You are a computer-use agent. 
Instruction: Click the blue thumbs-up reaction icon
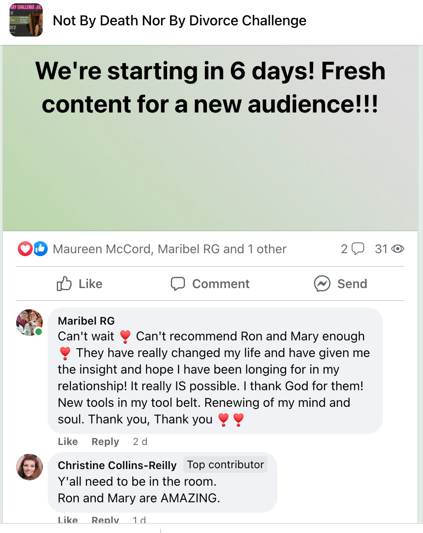40,249
